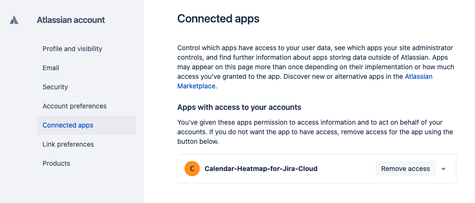Click the Atlassian logo icon

point(14,20)
